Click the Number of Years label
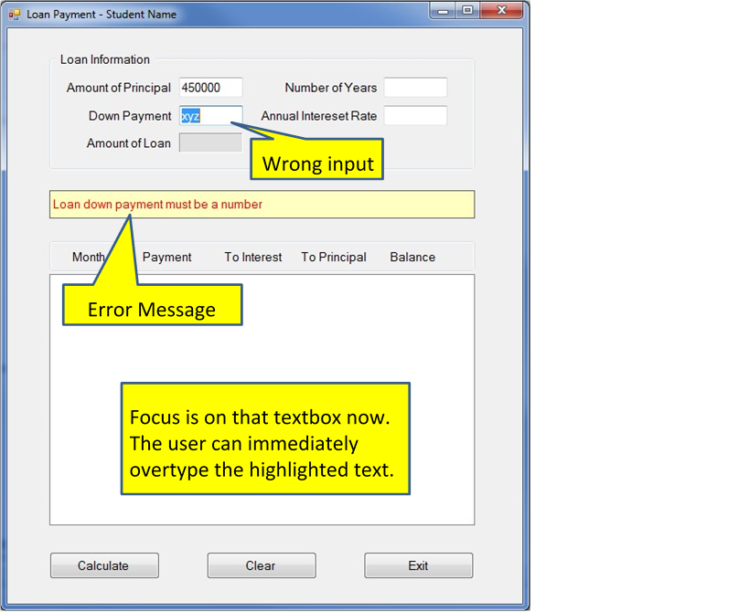This screenshot has height=612, width=749. (330, 88)
